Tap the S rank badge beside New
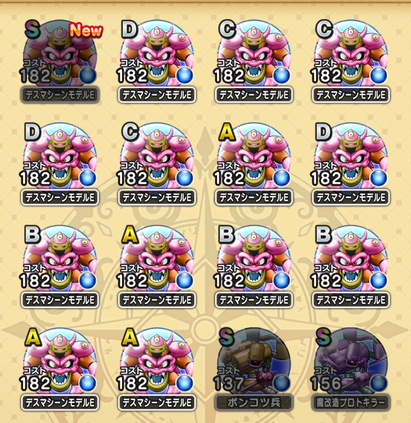This screenshot has height=423, width=411. (x=33, y=30)
